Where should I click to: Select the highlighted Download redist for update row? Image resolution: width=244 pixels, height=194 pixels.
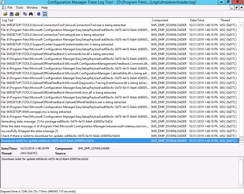pyautogui.click(x=120, y=141)
